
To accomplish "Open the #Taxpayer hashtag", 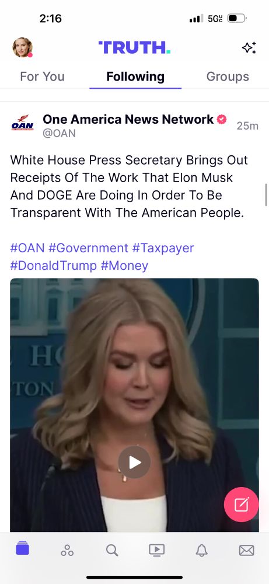I will coord(163,248).
